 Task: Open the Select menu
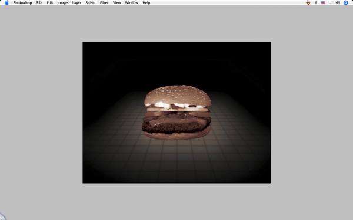[91, 3]
